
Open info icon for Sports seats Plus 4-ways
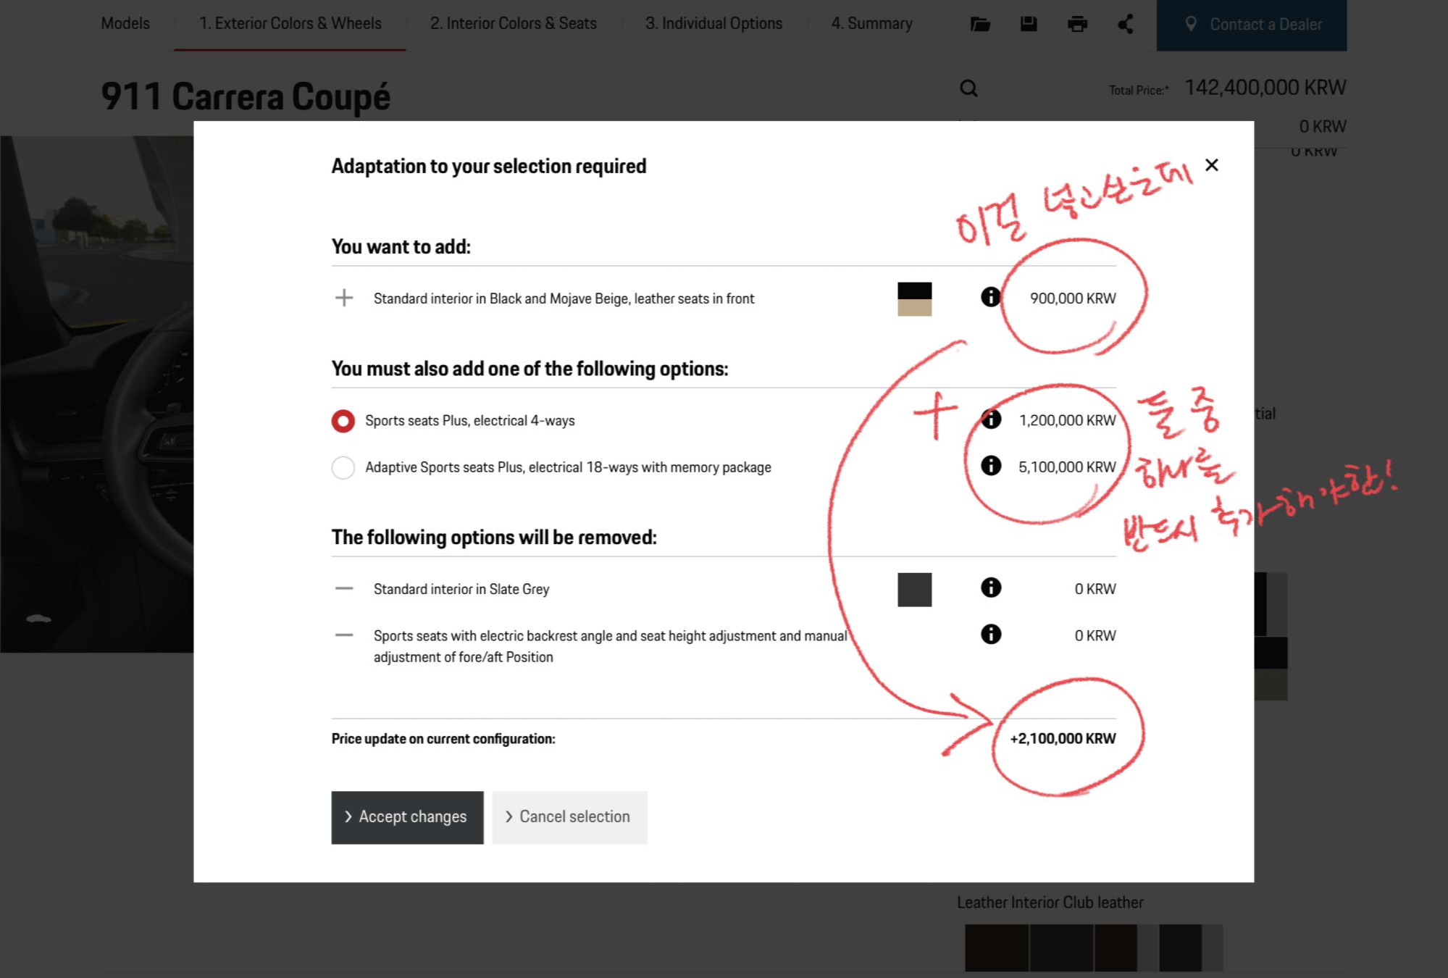991,419
